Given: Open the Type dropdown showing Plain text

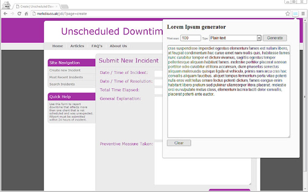Looking at the screenshot, I should point(259,38).
